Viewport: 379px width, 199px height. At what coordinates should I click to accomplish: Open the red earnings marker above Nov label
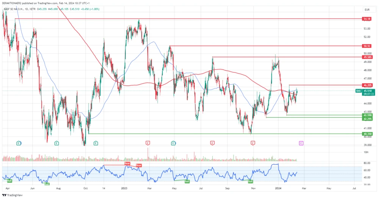tap(252, 143)
